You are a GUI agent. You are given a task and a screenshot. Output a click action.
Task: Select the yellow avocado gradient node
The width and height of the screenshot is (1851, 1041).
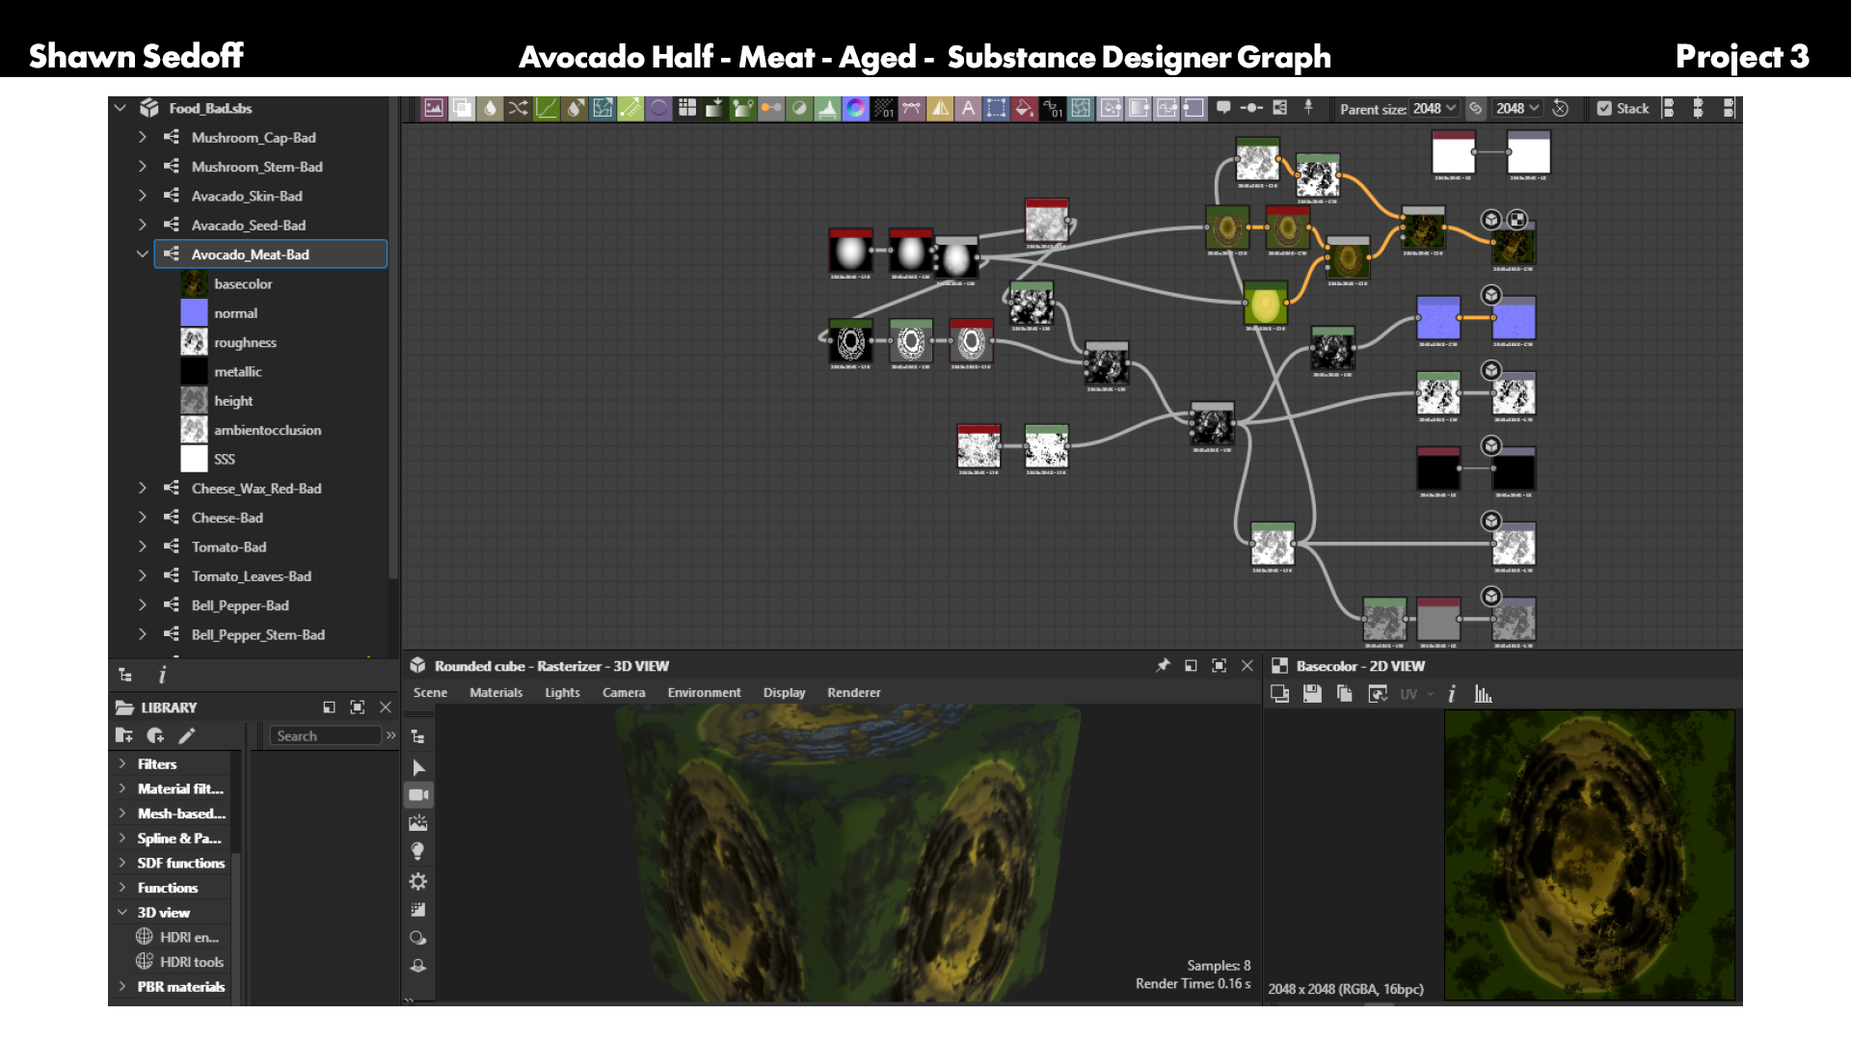1266,305
